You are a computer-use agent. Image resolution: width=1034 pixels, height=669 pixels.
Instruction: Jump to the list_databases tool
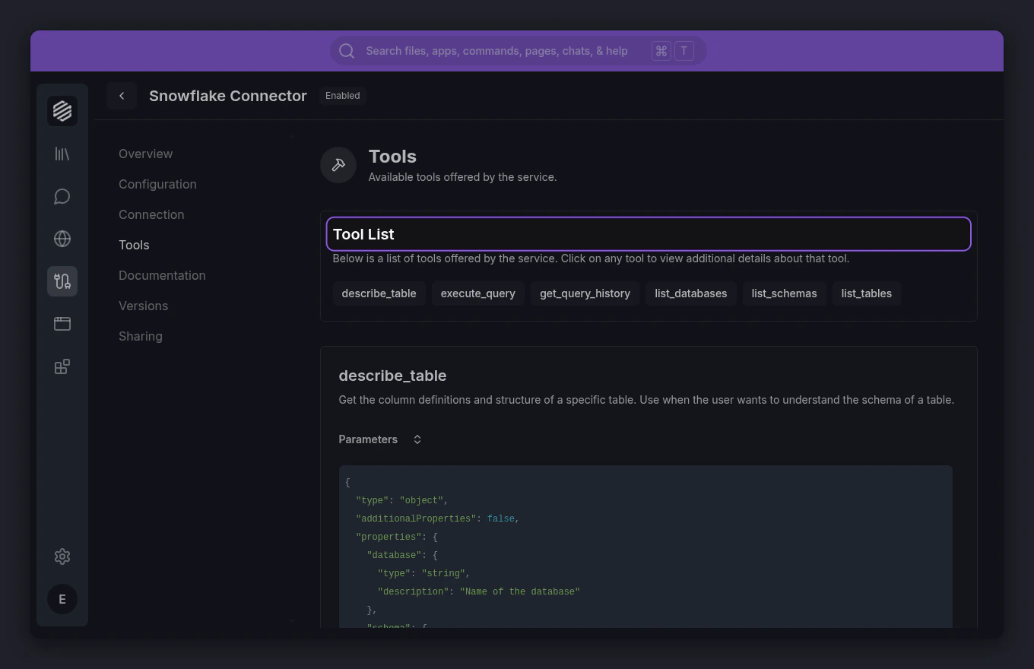[690, 293]
